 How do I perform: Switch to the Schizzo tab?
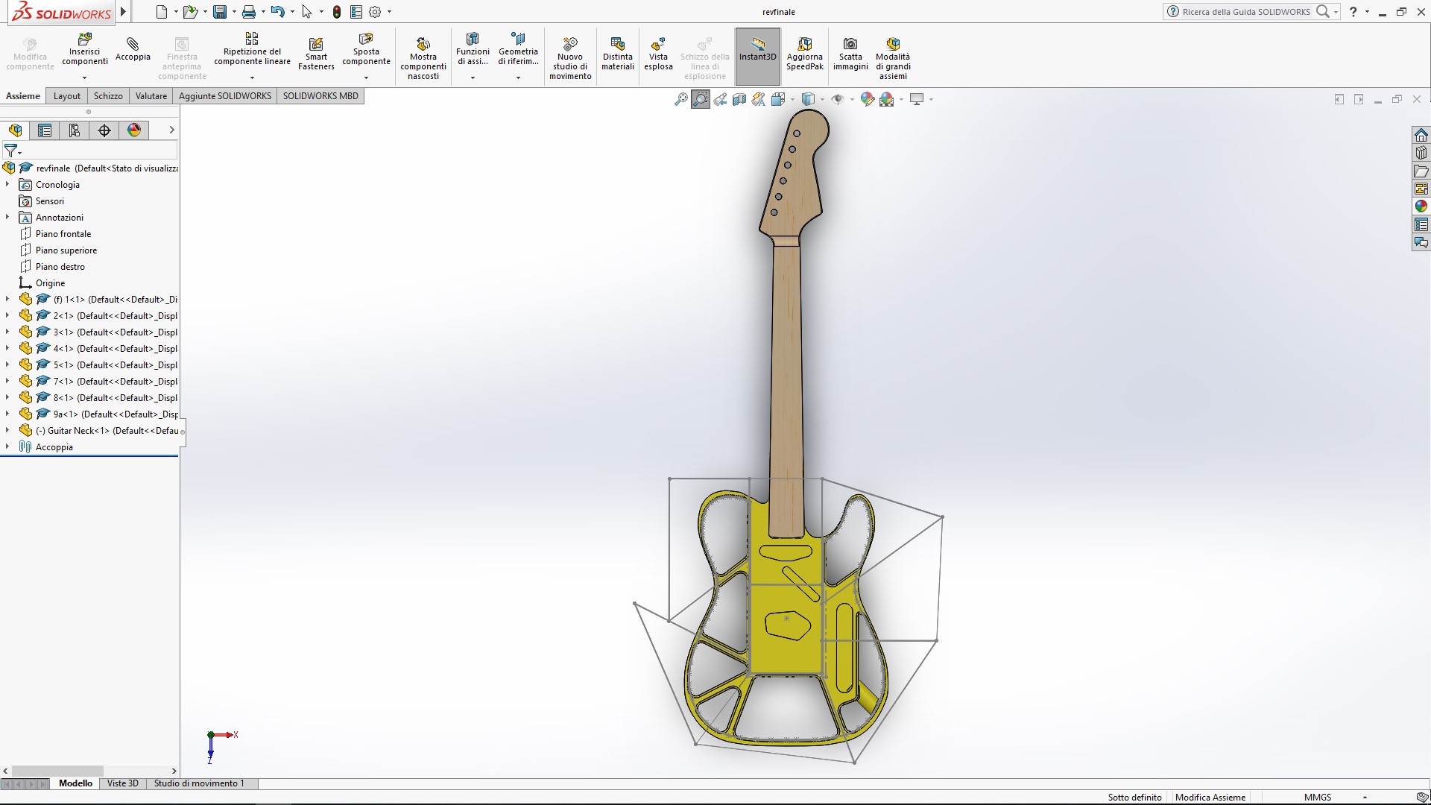point(108,96)
